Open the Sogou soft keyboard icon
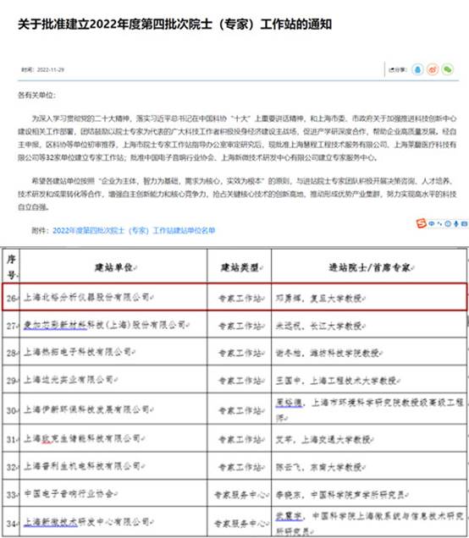 click(x=464, y=223)
